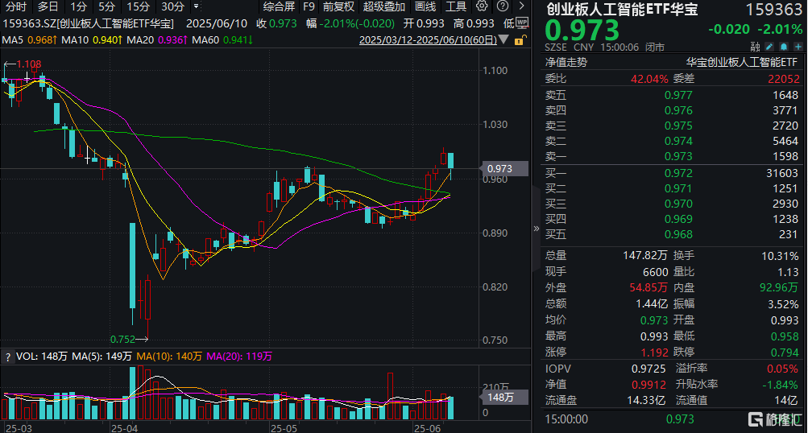Click the 融 margin indicator
This screenshot has width=808, height=433.
pyautogui.click(x=755, y=47)
